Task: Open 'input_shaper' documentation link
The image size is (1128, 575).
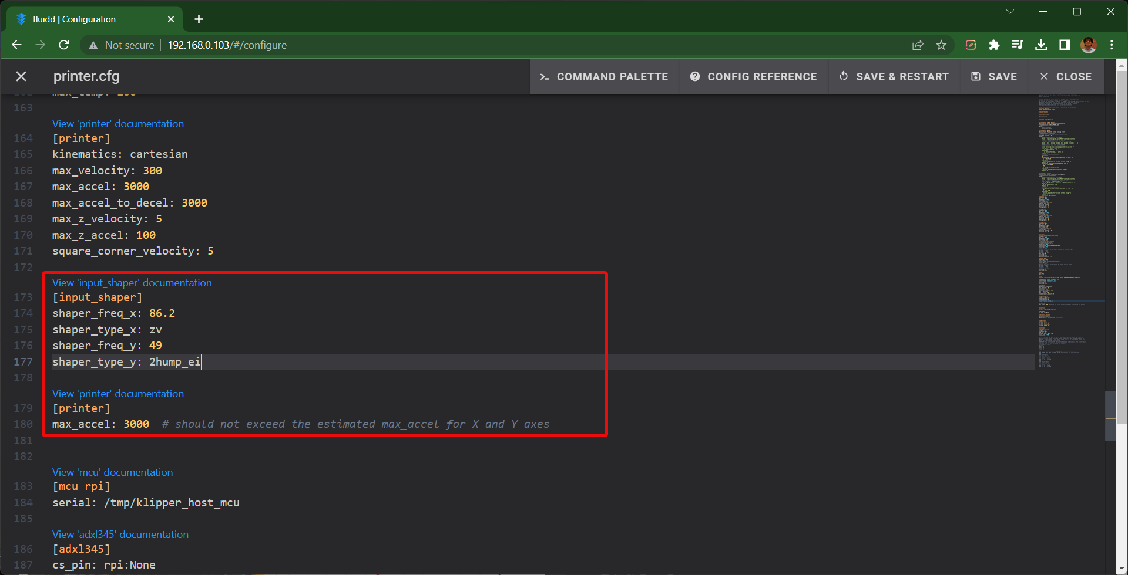Action: click(132, 283)
